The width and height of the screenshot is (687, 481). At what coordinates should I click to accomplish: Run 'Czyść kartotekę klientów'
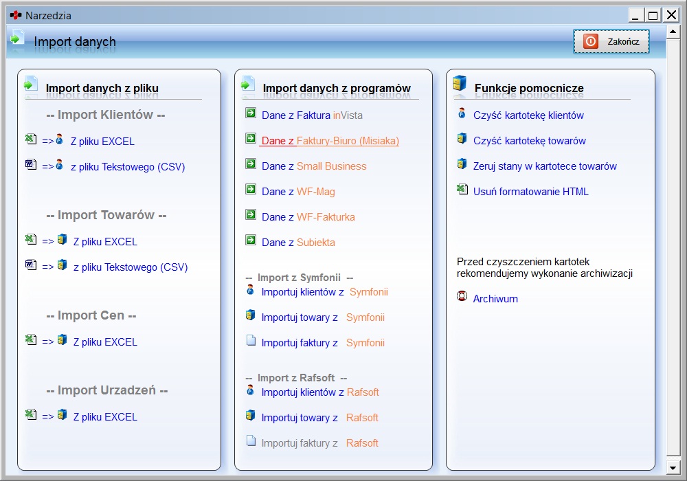(x=528, y=115)
